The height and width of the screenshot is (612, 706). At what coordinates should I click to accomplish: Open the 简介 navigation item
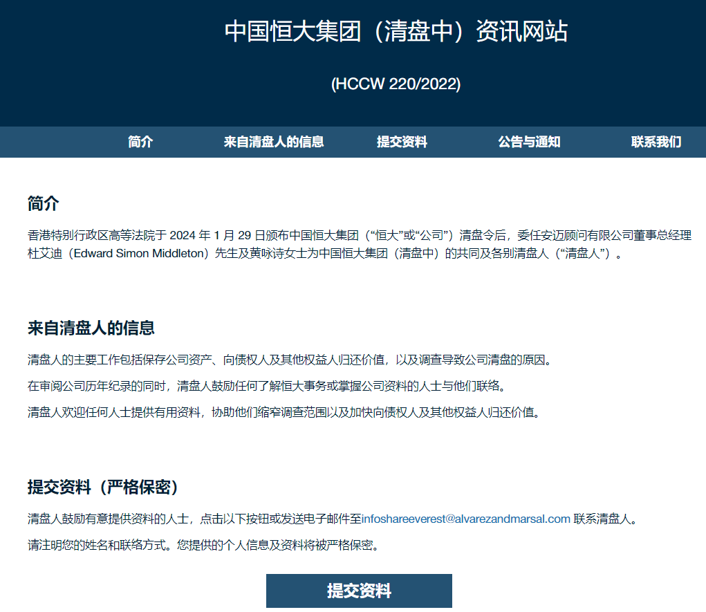(x=140, y=142)
